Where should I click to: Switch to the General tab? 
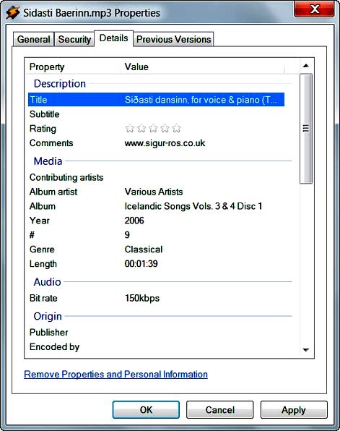33,39
